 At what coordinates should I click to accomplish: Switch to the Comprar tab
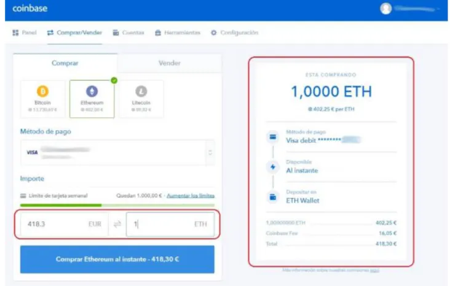[x=65, y=63]
